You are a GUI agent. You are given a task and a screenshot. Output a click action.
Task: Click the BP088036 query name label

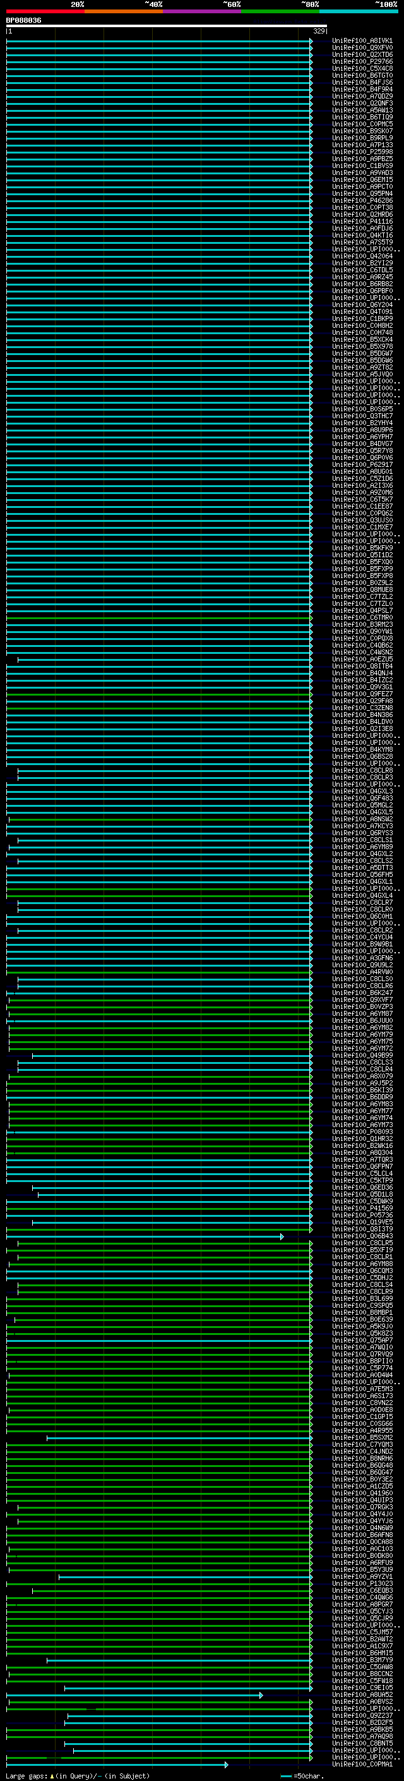[x=23, y=21]
